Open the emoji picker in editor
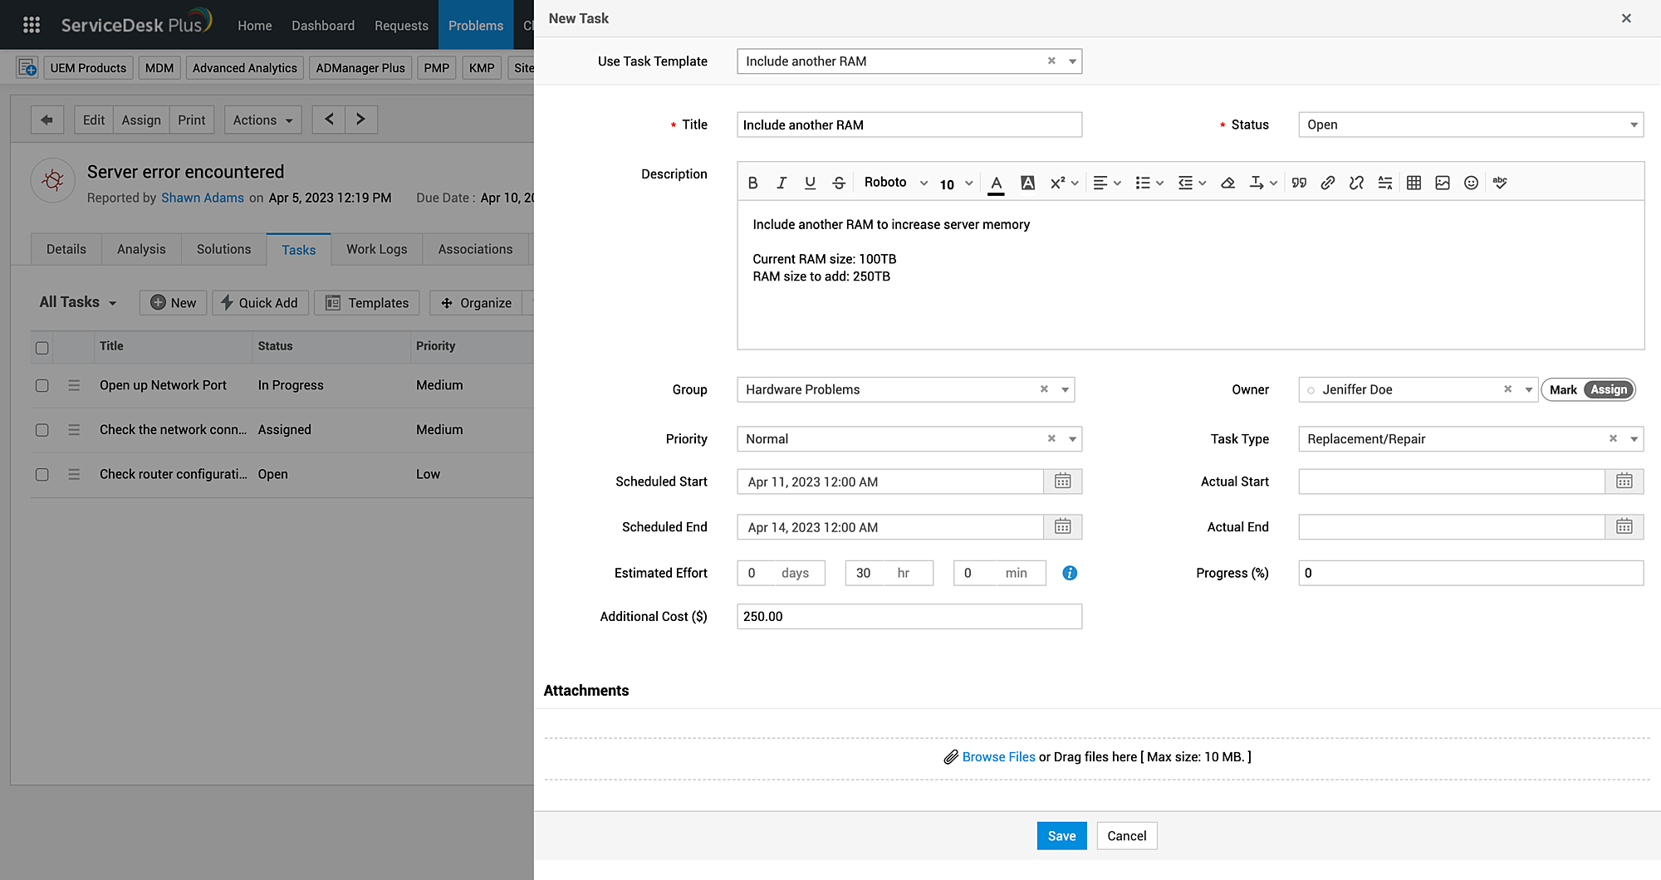The image size is (1661, 880). (1471, 183)
